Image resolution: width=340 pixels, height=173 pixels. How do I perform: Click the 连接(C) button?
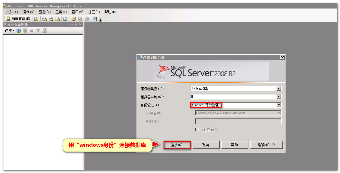(177, 145)
